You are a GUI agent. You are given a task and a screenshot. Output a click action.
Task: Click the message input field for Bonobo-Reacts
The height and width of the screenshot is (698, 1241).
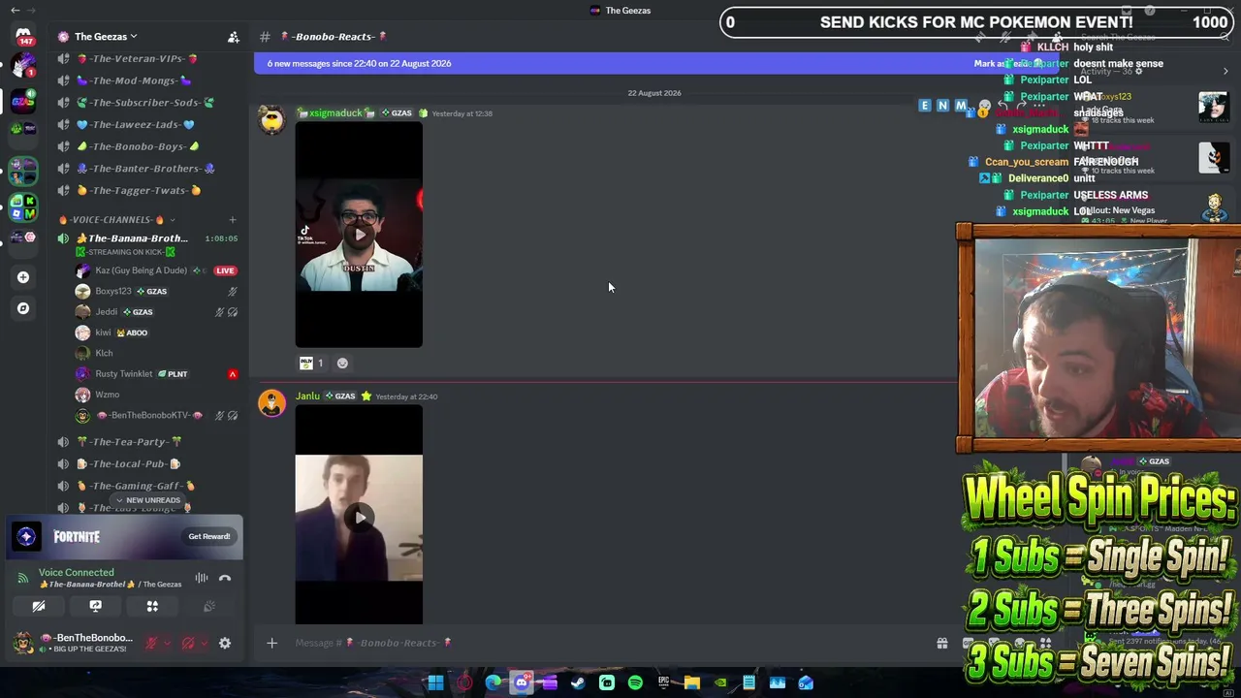click(x=601, y=643)
